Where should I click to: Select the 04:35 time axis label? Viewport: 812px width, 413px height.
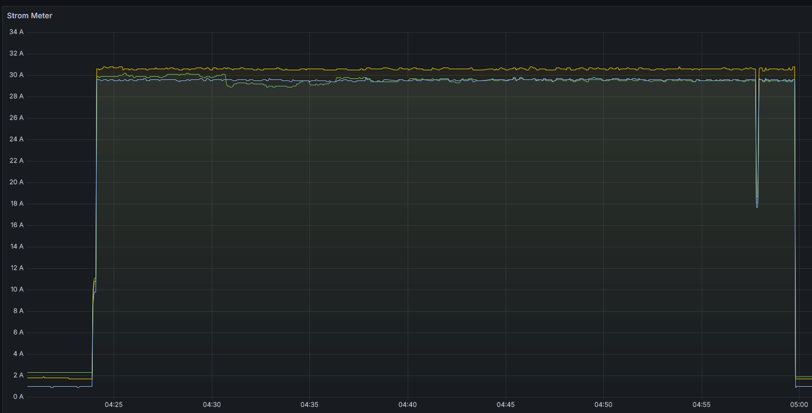[309, 404]
